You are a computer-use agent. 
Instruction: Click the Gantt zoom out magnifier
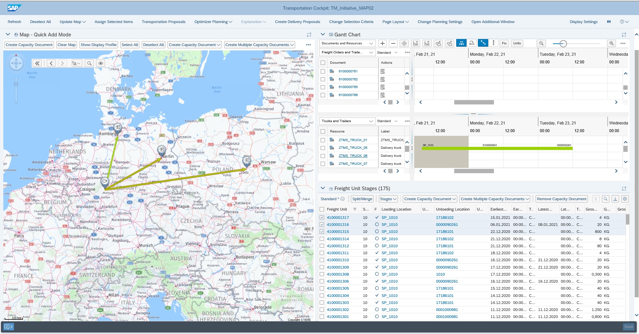point(541,43)
